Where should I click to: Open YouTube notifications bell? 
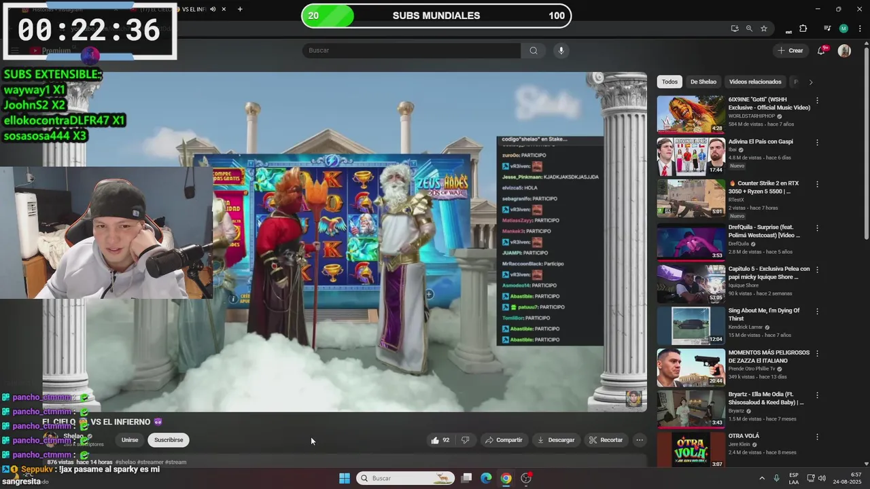821,50
